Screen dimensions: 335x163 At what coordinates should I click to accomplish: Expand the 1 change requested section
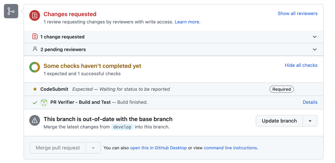click(315, 37)
